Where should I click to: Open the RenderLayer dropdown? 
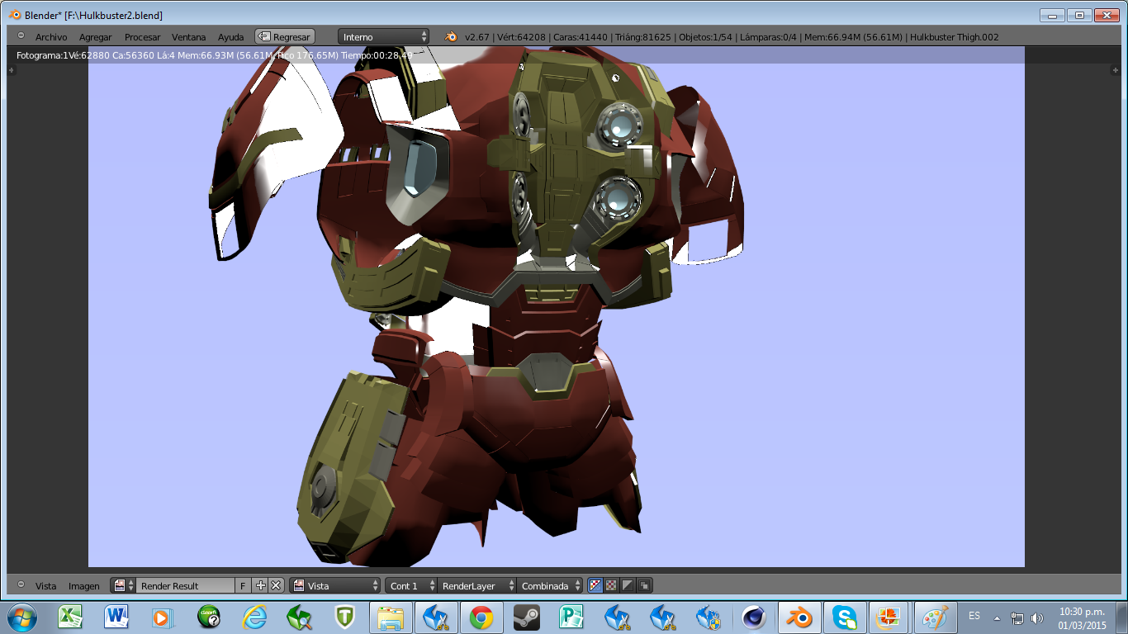[x=477, y=585]
